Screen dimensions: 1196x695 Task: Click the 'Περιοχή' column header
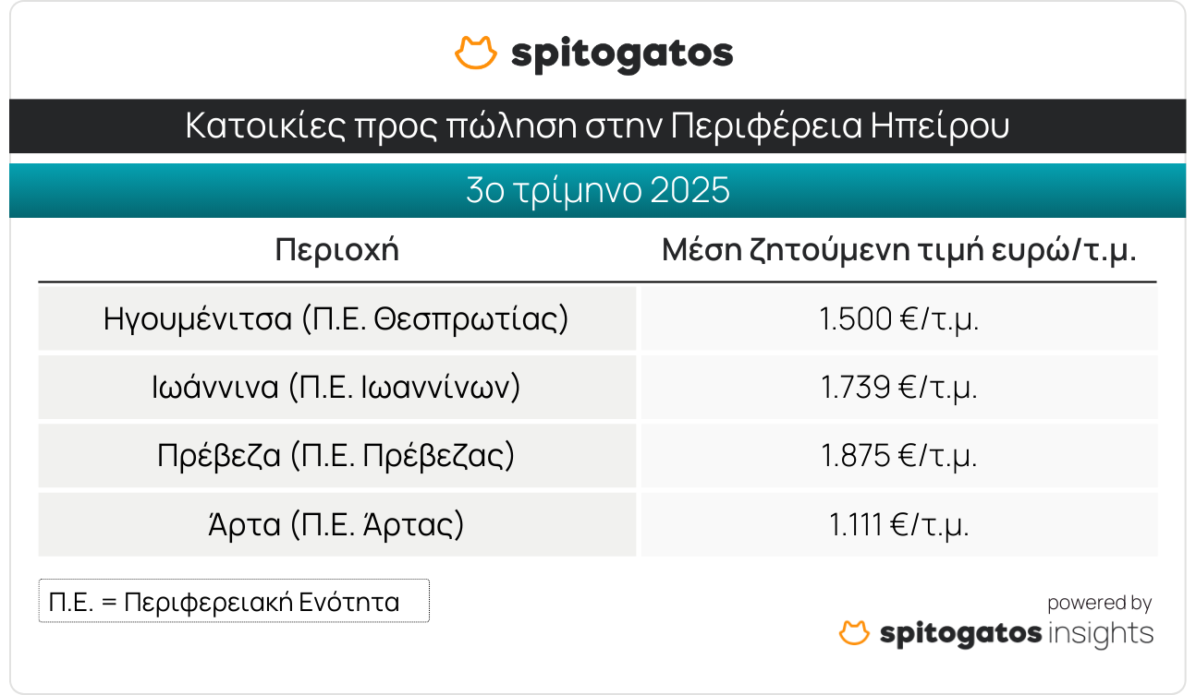(x=337, y=250)
